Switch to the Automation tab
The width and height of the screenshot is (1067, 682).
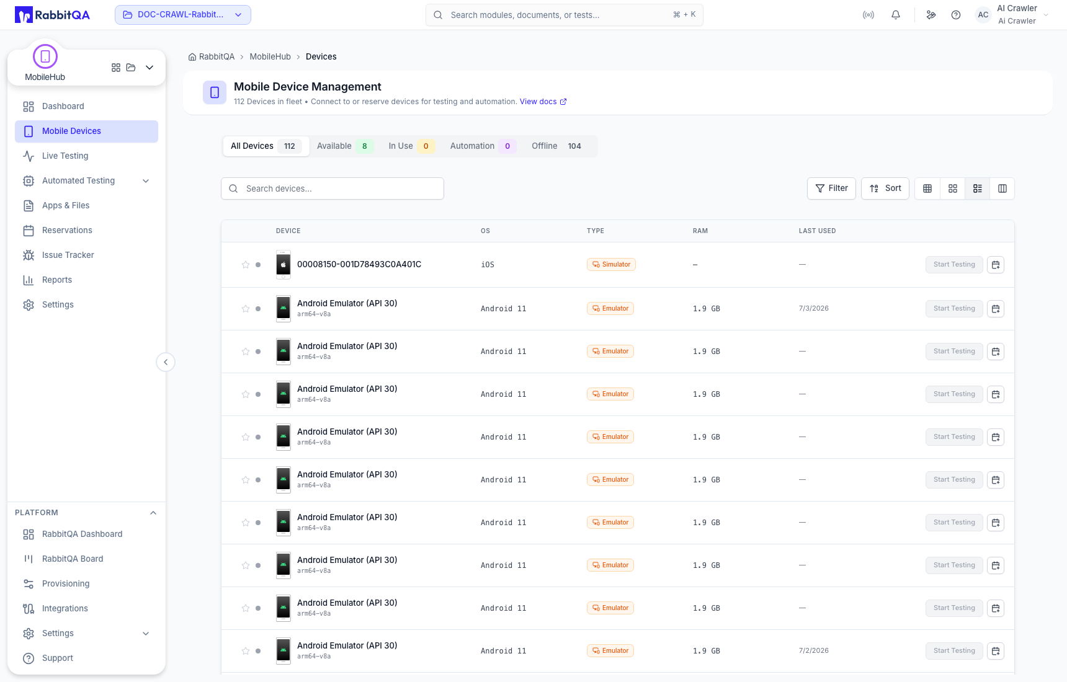482,146
